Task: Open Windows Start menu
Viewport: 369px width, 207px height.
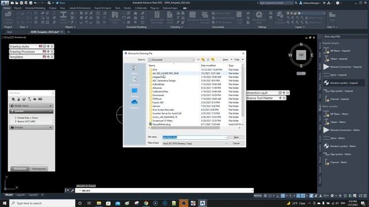Action: pos(5,203)
